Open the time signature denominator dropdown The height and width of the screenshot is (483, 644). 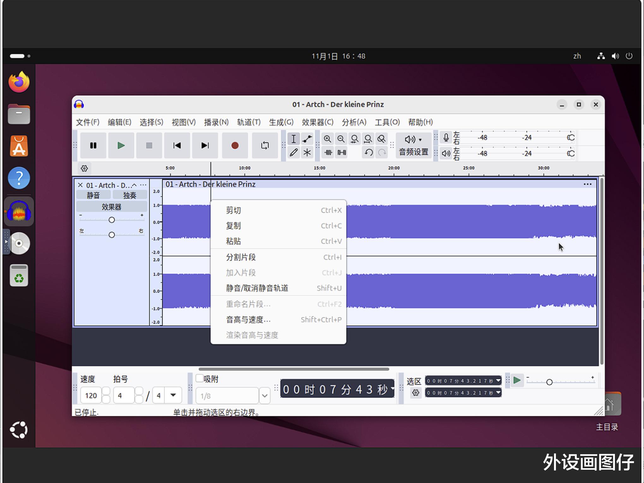[x=173, y=395]
